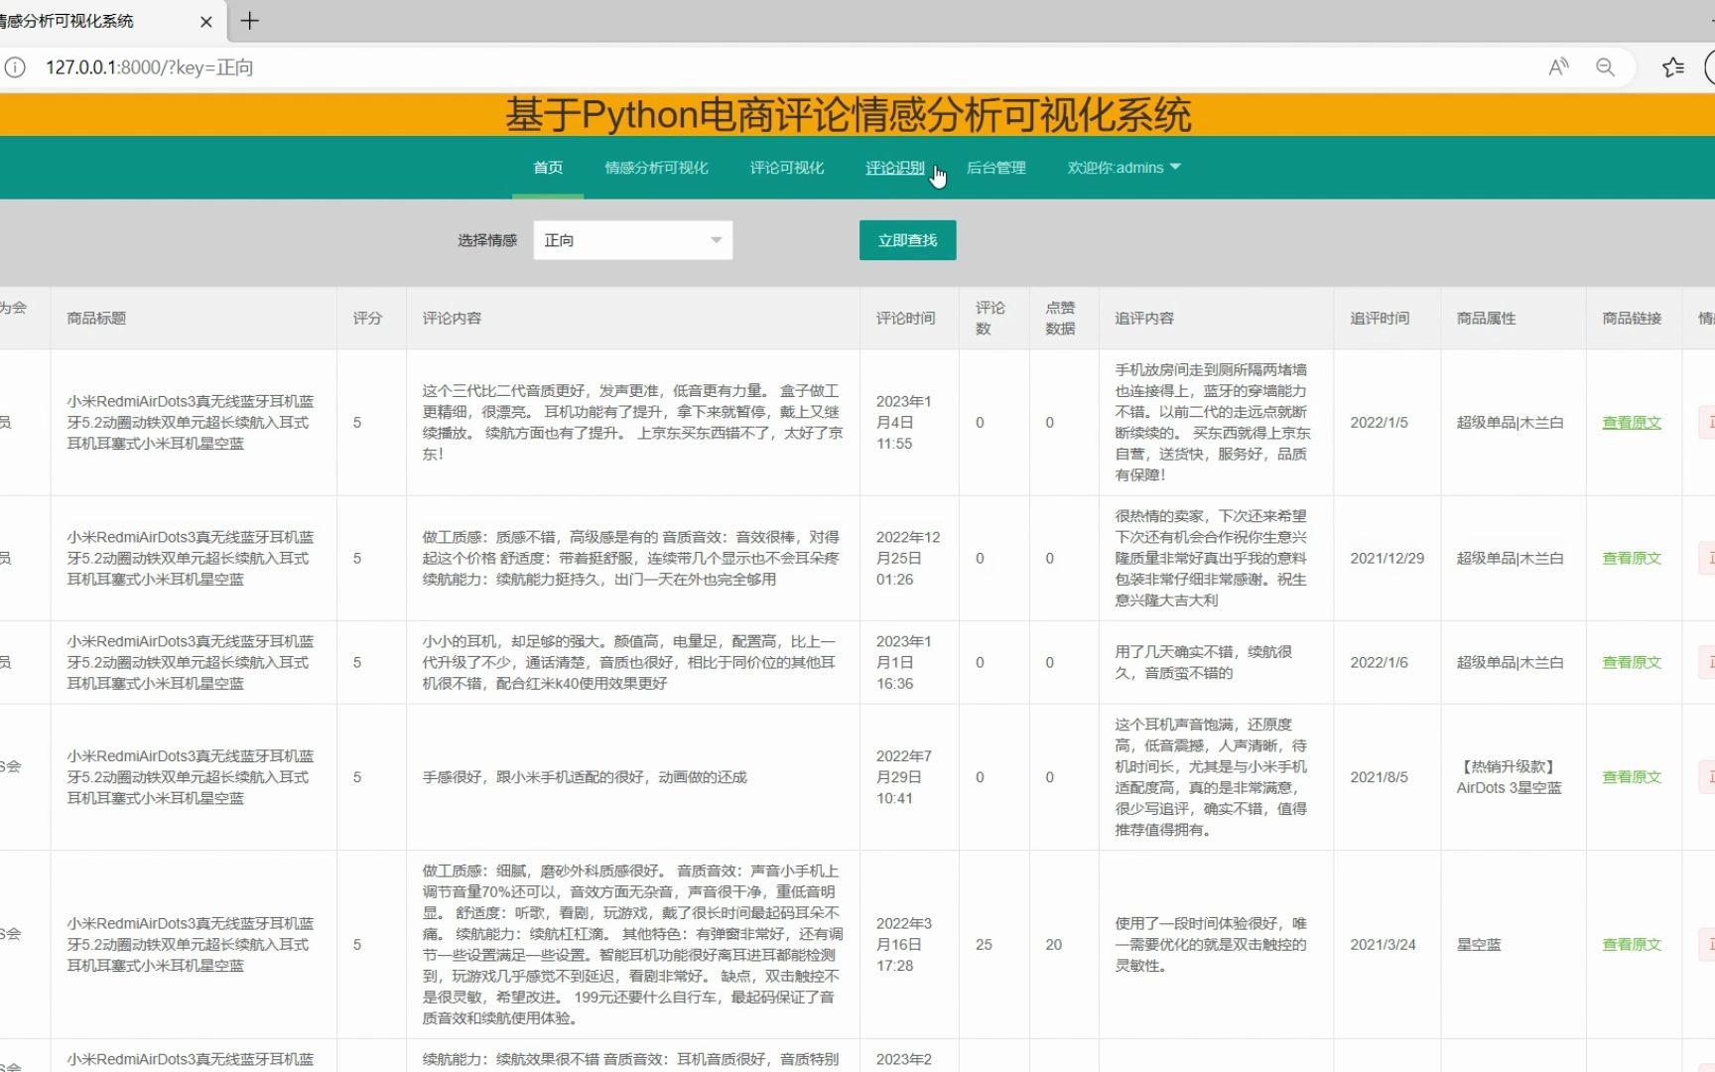
Task: Click the zoom out magnifier icon
Action: point(1605,67)
